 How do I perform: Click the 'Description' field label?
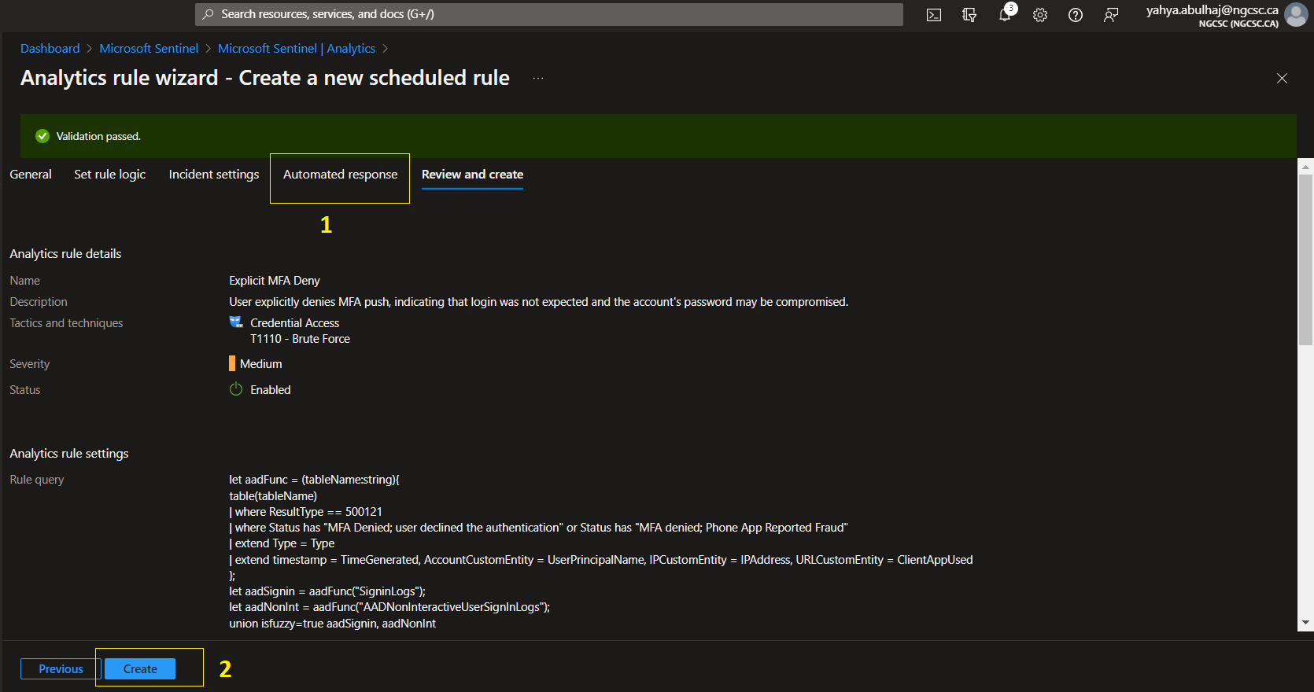39,302
